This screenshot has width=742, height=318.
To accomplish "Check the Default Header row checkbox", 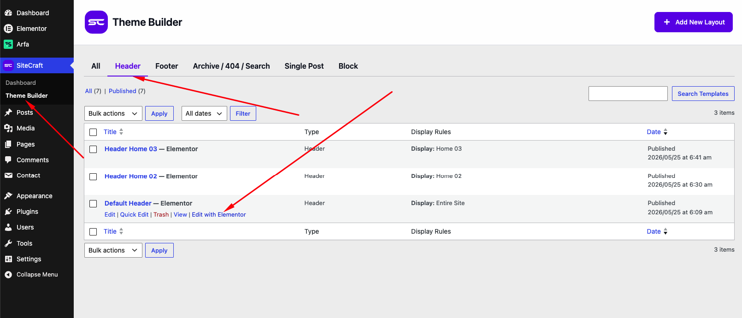I will 93,204.
